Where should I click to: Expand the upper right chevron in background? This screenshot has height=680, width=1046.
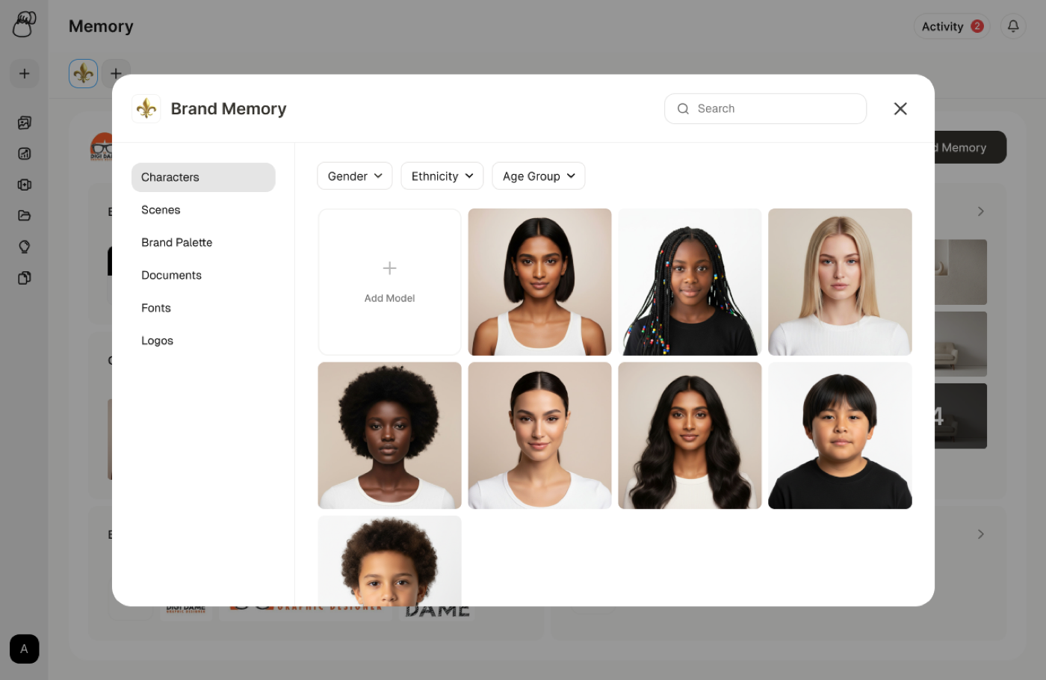tap(980, 211)
